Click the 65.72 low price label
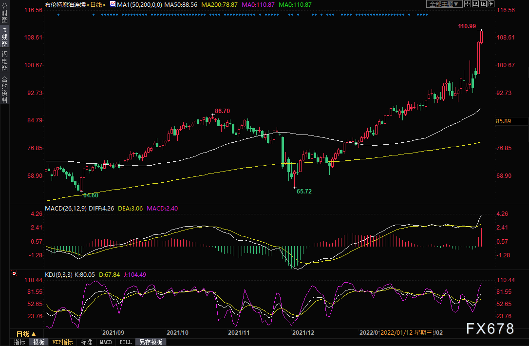 point(304,192)
